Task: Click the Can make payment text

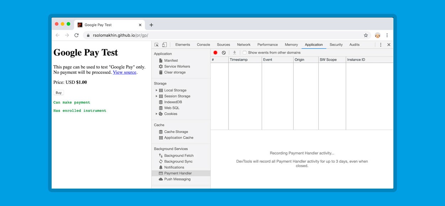Action: (72, 102)
